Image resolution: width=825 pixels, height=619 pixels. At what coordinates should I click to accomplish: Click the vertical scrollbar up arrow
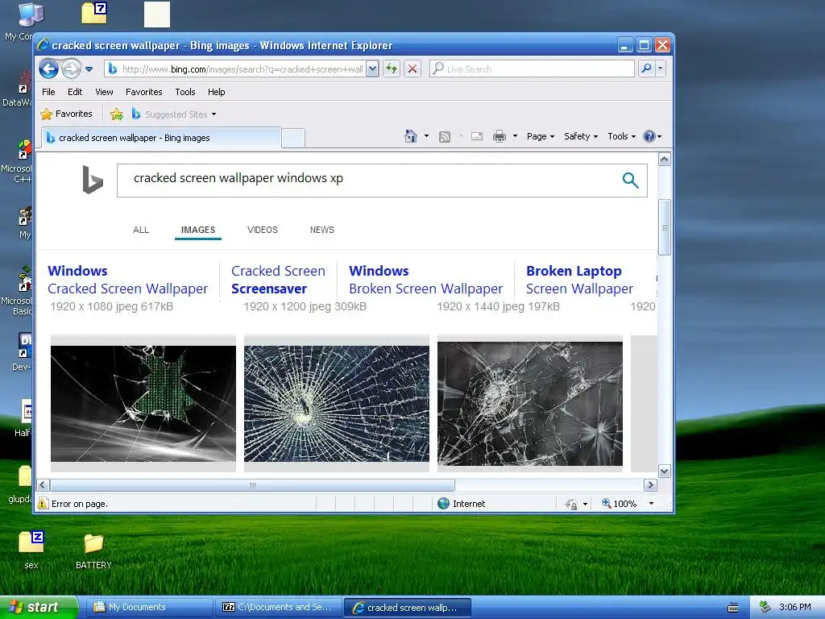tap(665, 160)
